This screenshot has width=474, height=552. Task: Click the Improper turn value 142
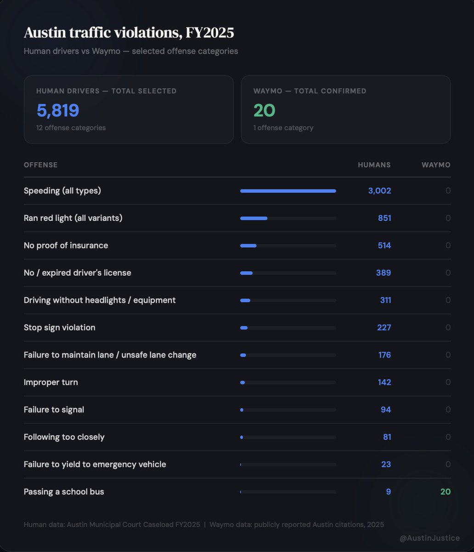[x=384, y=382]
